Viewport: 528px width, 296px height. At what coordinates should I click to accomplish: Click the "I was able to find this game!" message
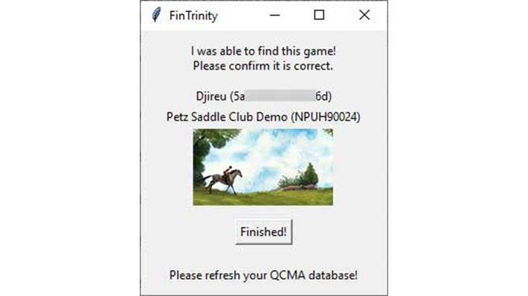tap(263, 51)
